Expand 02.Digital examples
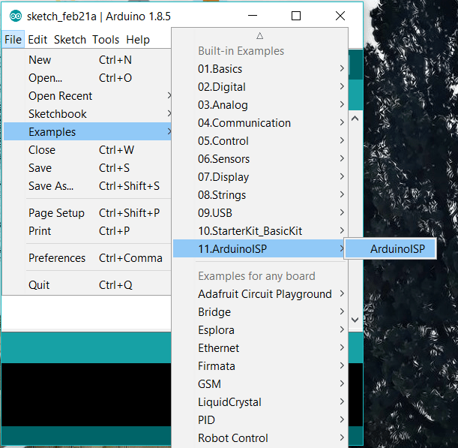The width and height of the screenshot is (458, 448). pos(259,87)
